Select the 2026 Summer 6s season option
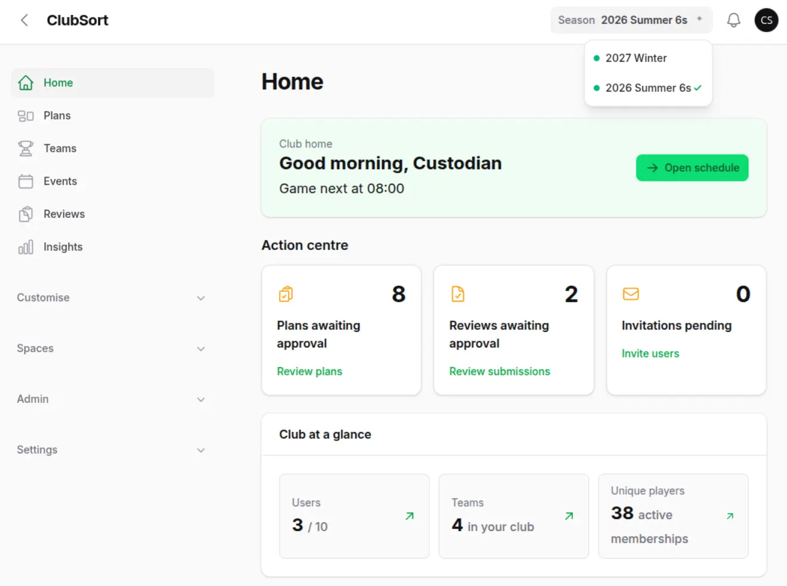The height and width of the screenshot is (586, 787). (648, 88)
